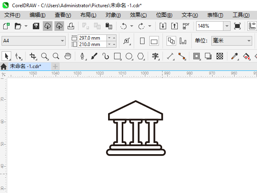
Task: Select the Interactive Fill bucket tool
Action: click(x=246, y=56)
